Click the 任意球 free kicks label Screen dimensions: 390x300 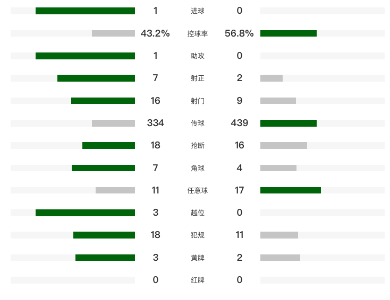197,190
